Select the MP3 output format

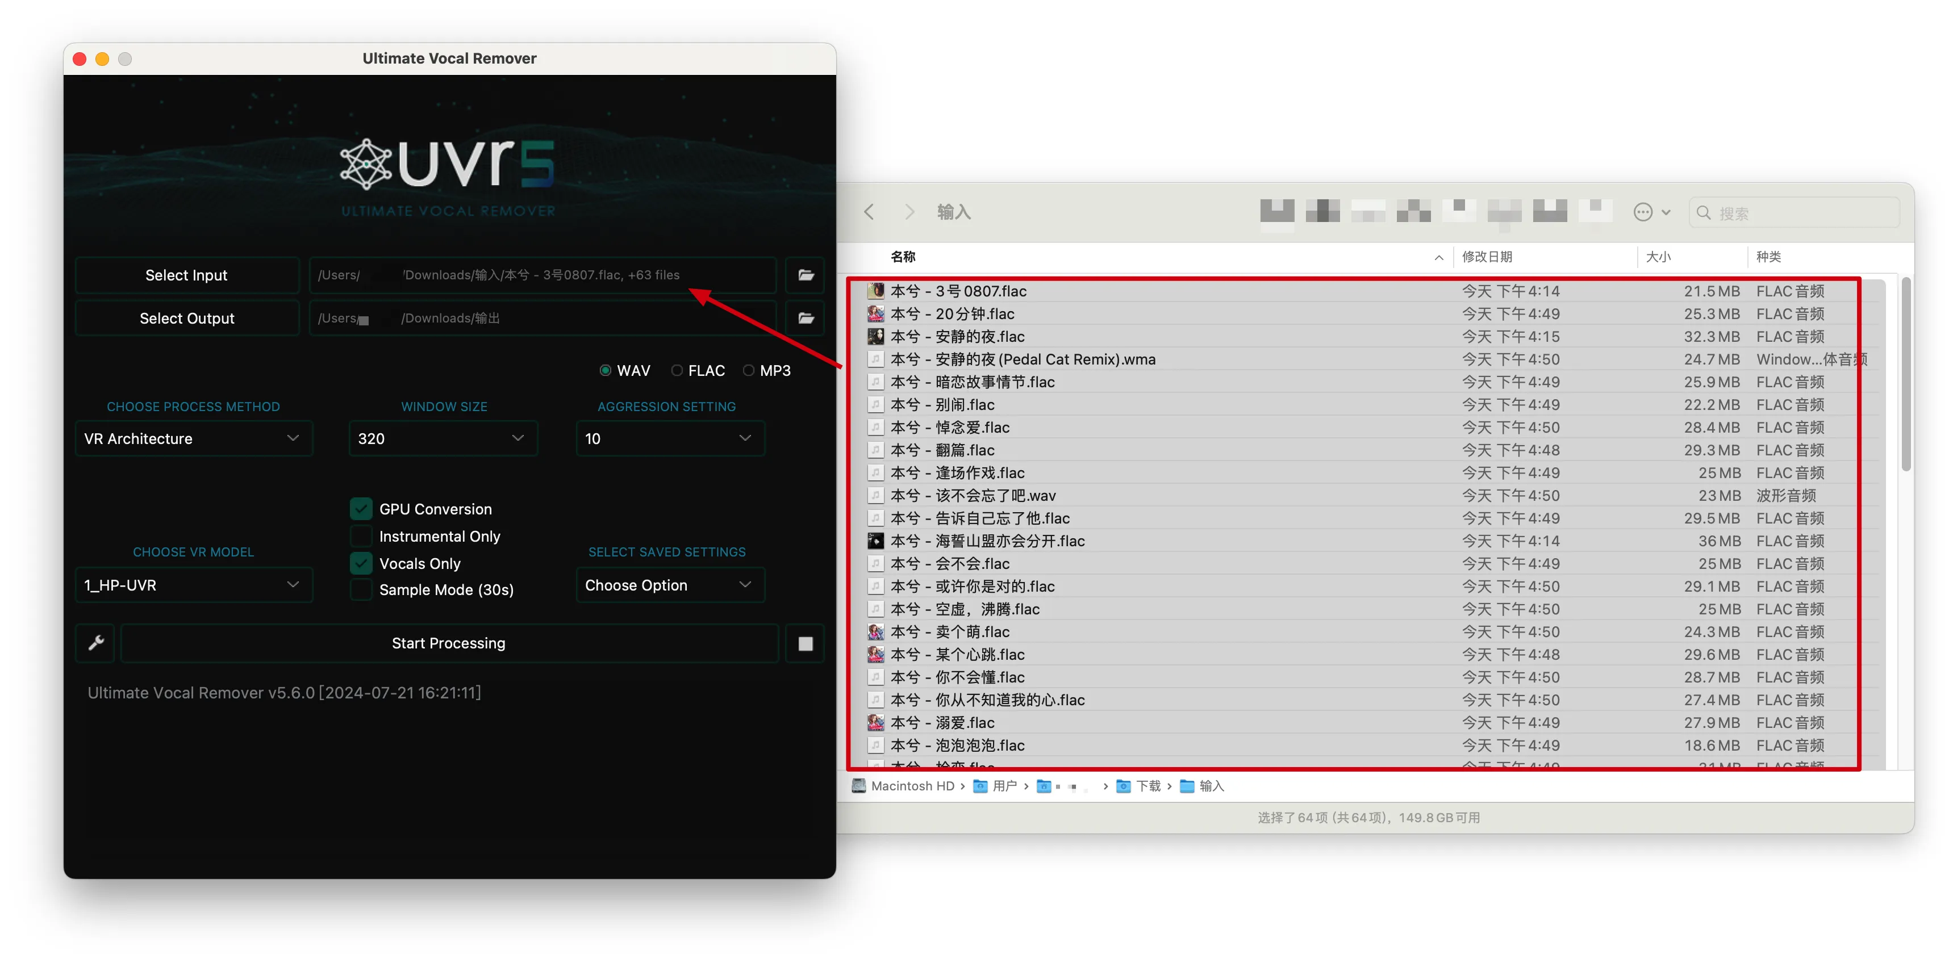(x=748, y=371)
